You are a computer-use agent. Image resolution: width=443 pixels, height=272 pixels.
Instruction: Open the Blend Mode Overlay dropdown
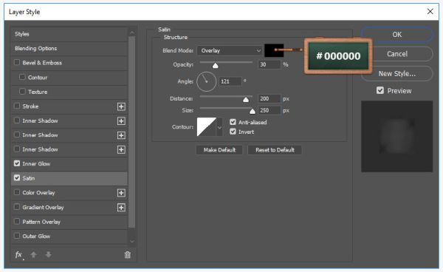(x=230, y=50)
